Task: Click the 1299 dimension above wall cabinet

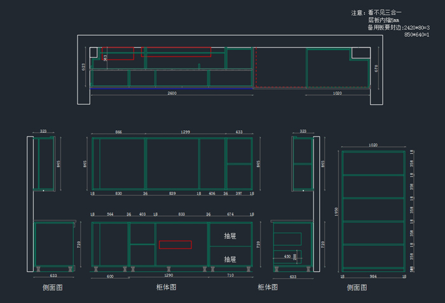Action: (x=186, y=132)
